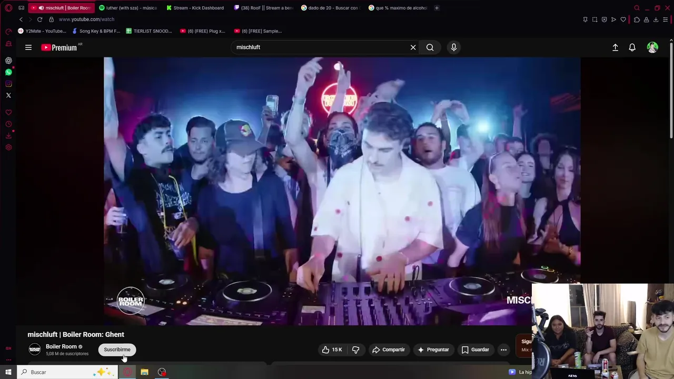Run search with the magnifier button
This screenshot has height=379, width=674.
click(x=430, y=47)
